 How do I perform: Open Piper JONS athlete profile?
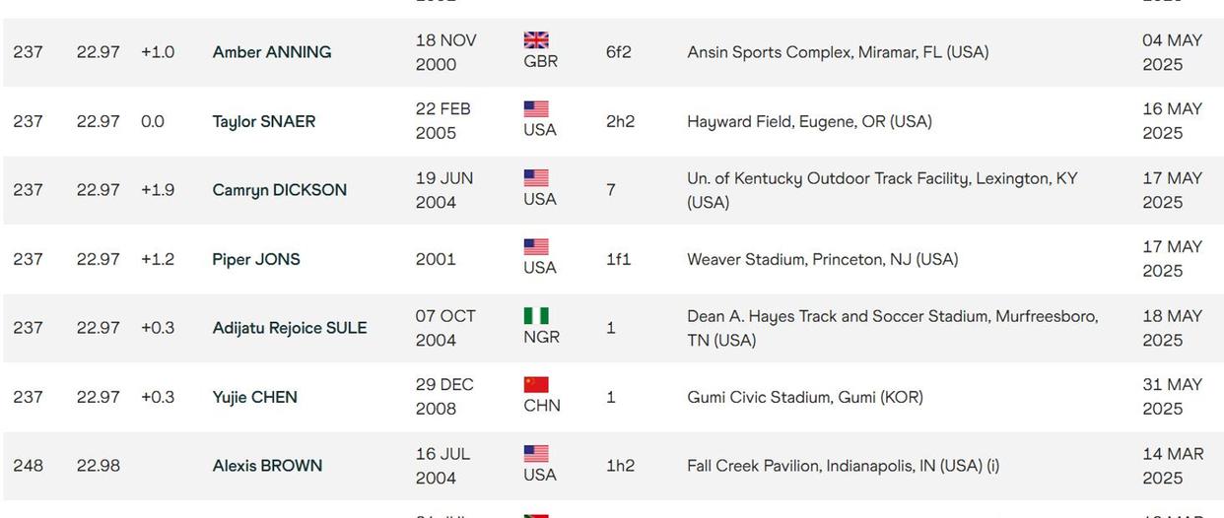coord(256,259)
